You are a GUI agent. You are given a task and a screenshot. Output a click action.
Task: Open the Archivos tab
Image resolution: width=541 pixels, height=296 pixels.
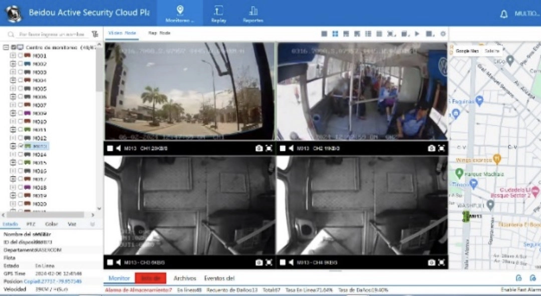pos(184,278)
